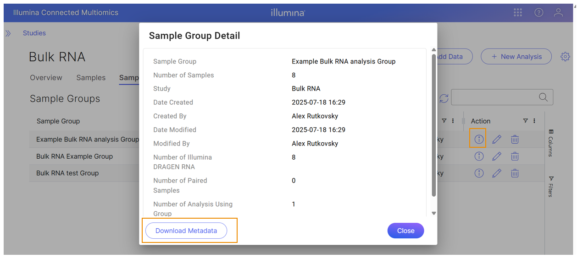Click the search magnifier icon
Screen dimensions: 577x258
point(543,97)
